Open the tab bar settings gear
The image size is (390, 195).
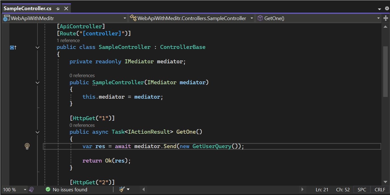[x=387, y=8]
